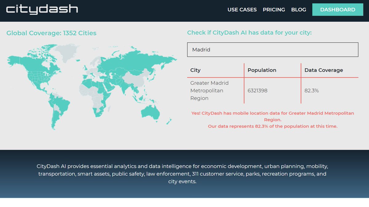
Task: Click the 82.3% data coverage cell
Action: tap(330, 90)
